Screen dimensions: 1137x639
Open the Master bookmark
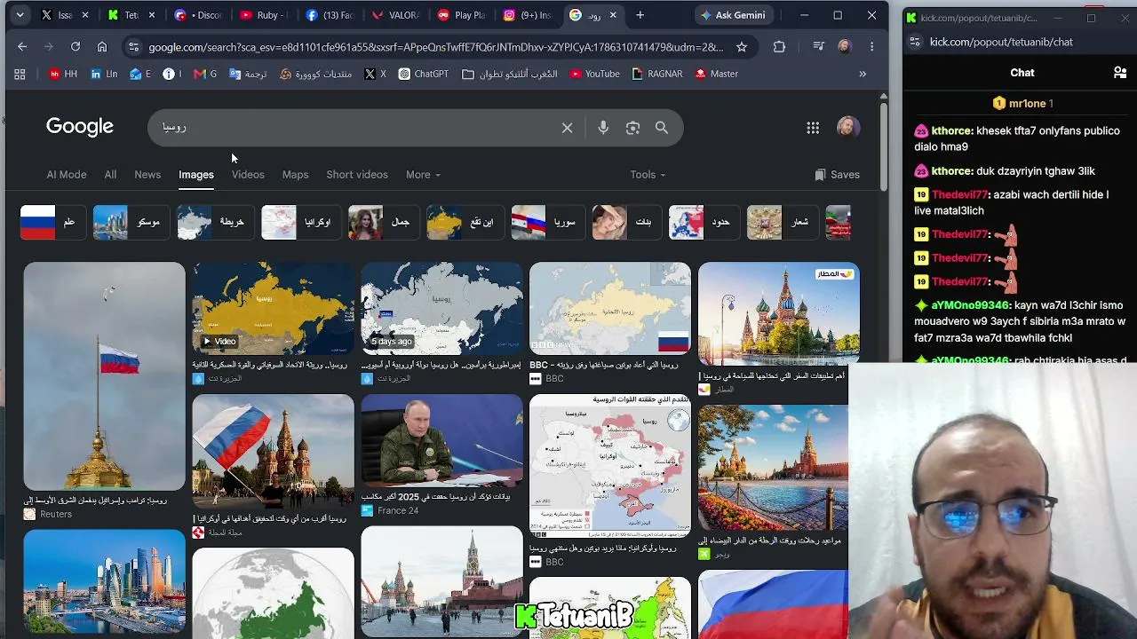716,75
